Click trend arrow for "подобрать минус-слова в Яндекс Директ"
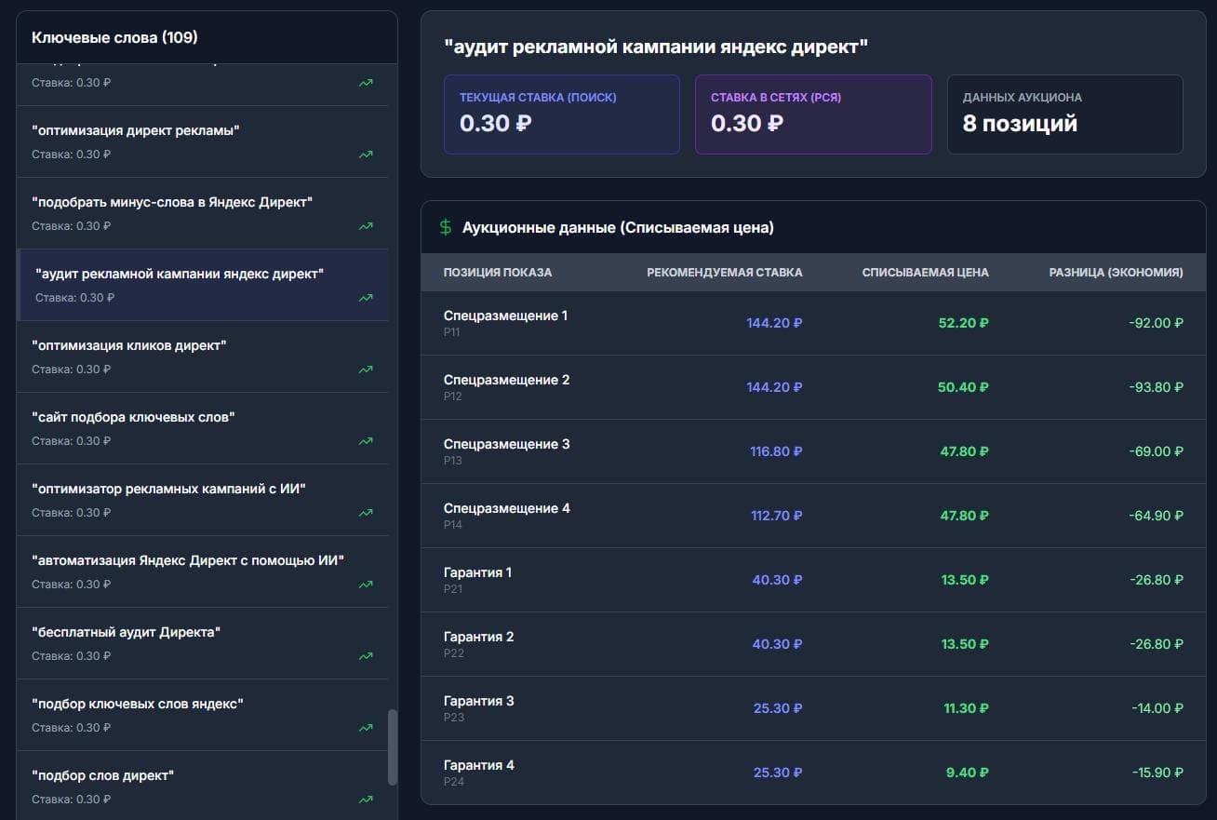This screenshot has height=820, width=1217. click(366, 226)
